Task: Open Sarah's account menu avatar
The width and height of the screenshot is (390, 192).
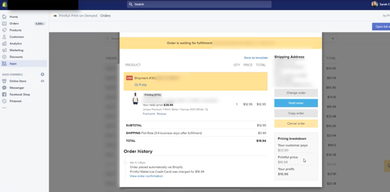Action: coord(375,4)
